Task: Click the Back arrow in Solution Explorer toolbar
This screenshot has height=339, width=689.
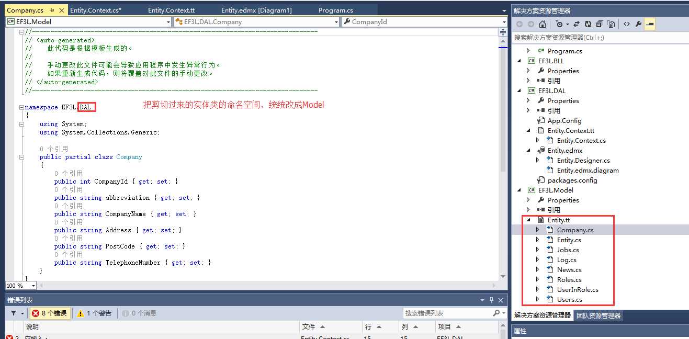Action: pyautogui.click(x=519, y=24)
